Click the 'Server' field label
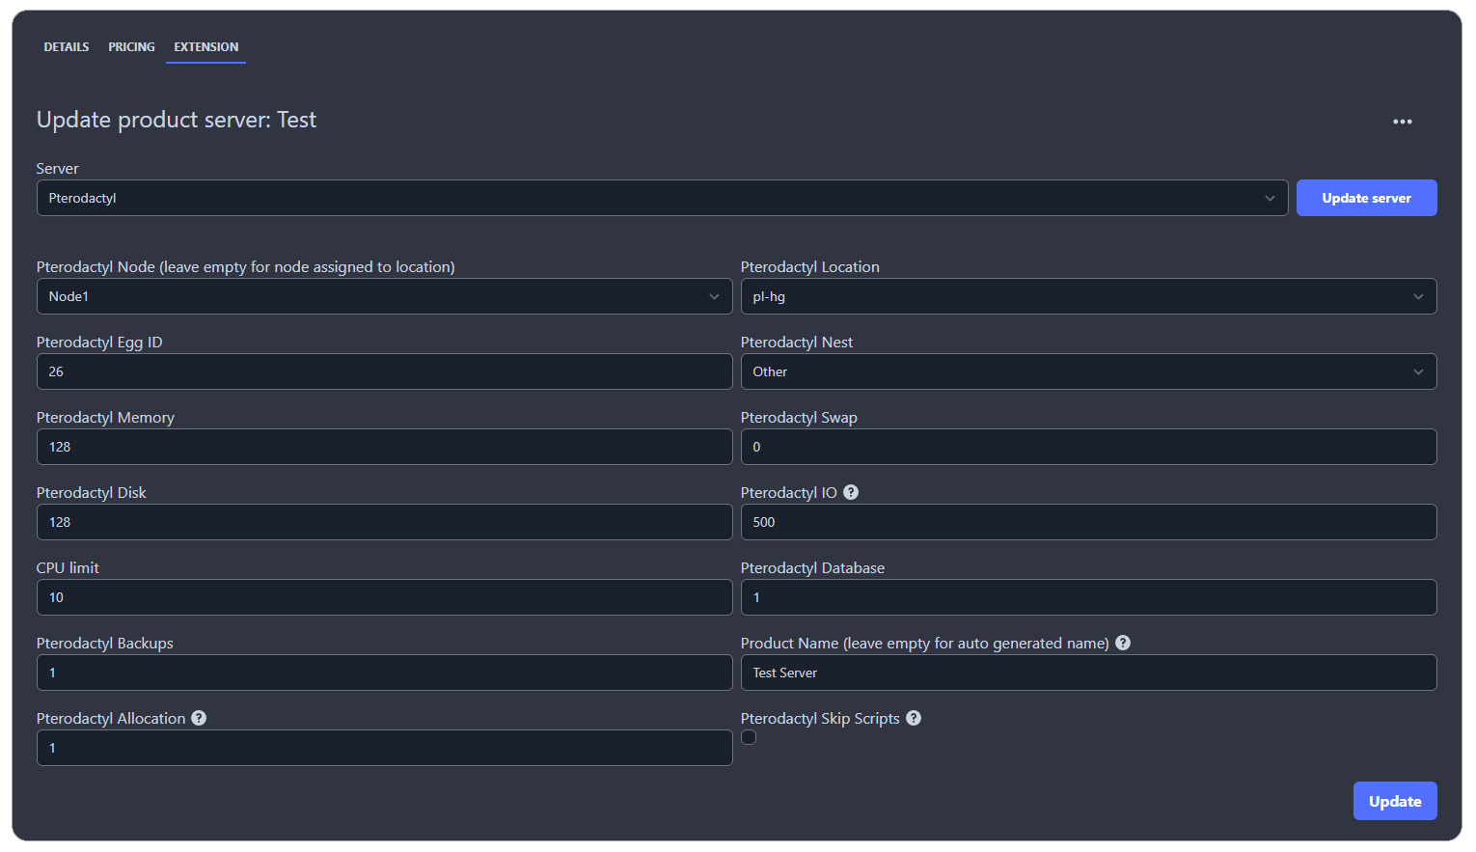Viewport: 1476px width, 852px height. [58, 169]
